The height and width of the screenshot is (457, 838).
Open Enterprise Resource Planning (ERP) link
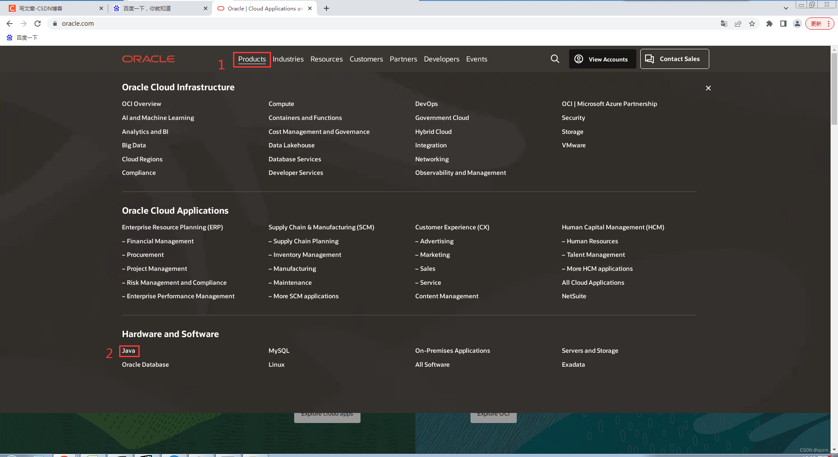[172, 227]
